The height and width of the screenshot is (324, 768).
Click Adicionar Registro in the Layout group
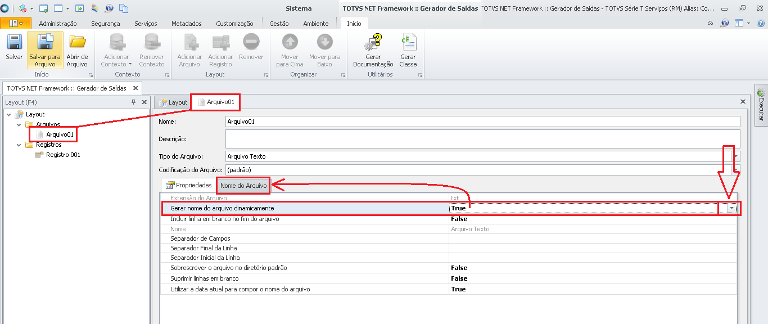(x=220, y=49)
